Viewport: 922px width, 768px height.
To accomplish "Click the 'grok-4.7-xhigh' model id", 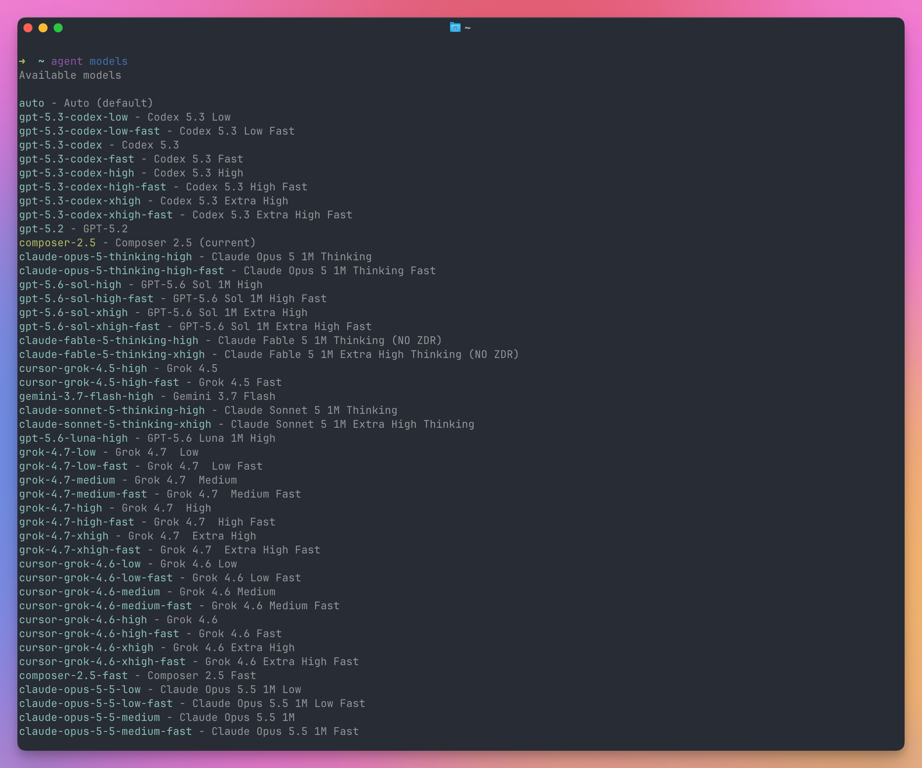I will [x=64, y=536].
